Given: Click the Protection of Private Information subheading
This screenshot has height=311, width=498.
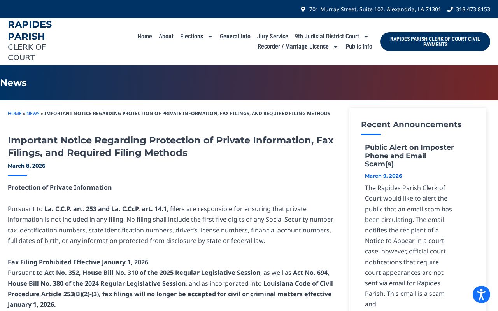Looking at the screenshot, I should (x=60, y=187).
